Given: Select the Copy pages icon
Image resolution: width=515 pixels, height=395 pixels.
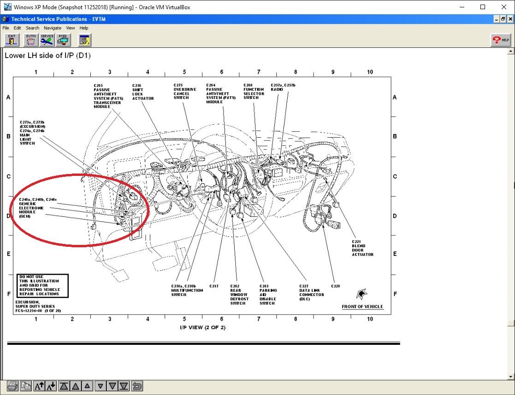Looking at the screenshot, I should [x=26, y=386].
